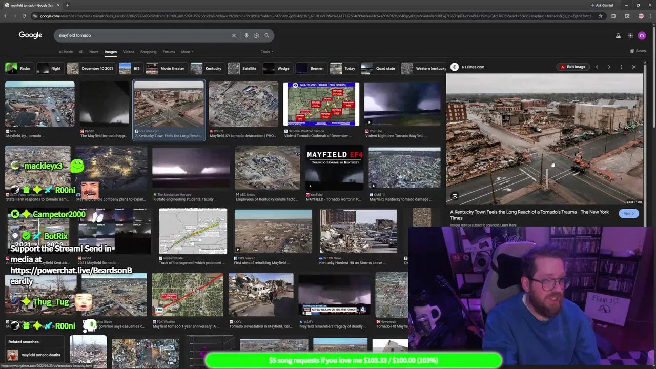The image size is (656, 369).
Task: Expand the More dropdown
Action: [187, 52]
